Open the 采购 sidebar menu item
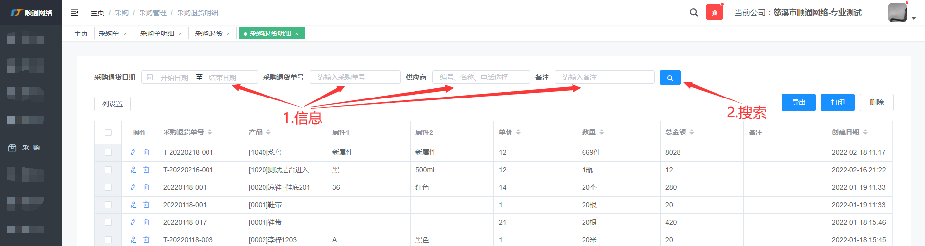 pos(31,148)
